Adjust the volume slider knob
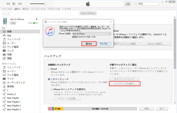The image size is (177, 113). tap(45, 4)
